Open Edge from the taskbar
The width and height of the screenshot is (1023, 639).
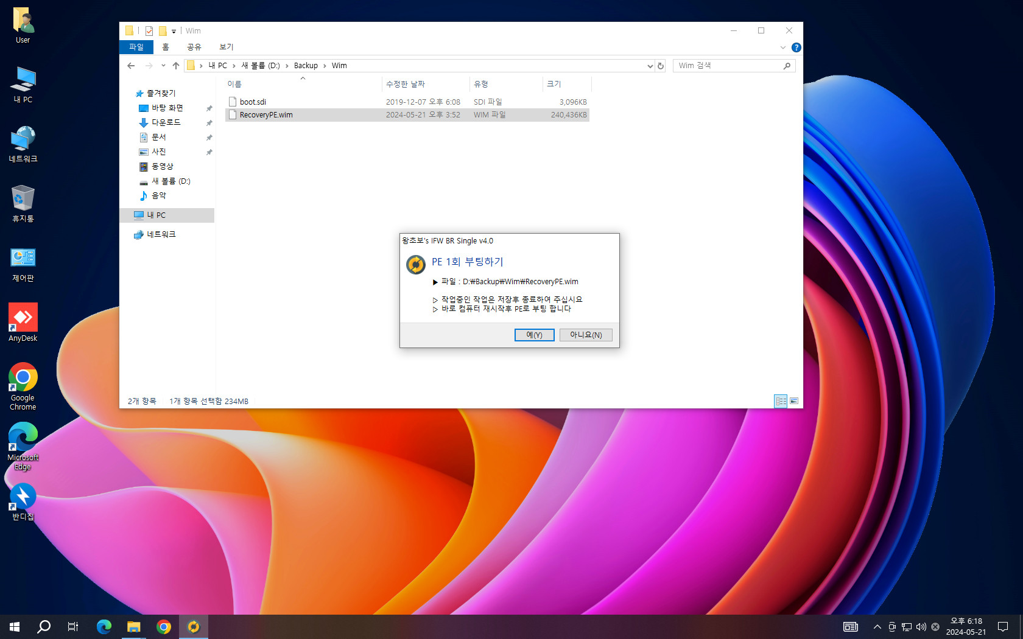[x=104, y=627]
